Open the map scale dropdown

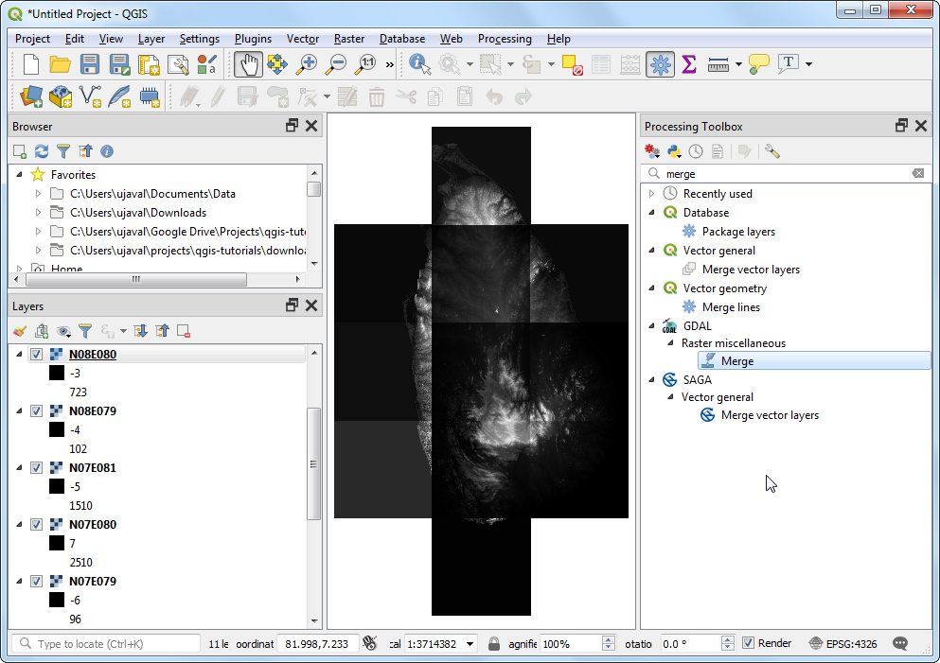(x=470, y=644)
